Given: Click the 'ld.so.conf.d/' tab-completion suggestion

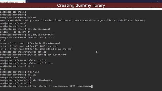Looking at the screenshot, I should (x=22, y=32).
